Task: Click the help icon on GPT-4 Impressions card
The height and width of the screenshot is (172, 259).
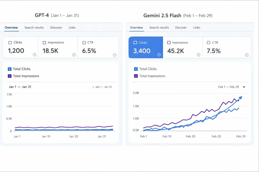Action: [74, 54]
